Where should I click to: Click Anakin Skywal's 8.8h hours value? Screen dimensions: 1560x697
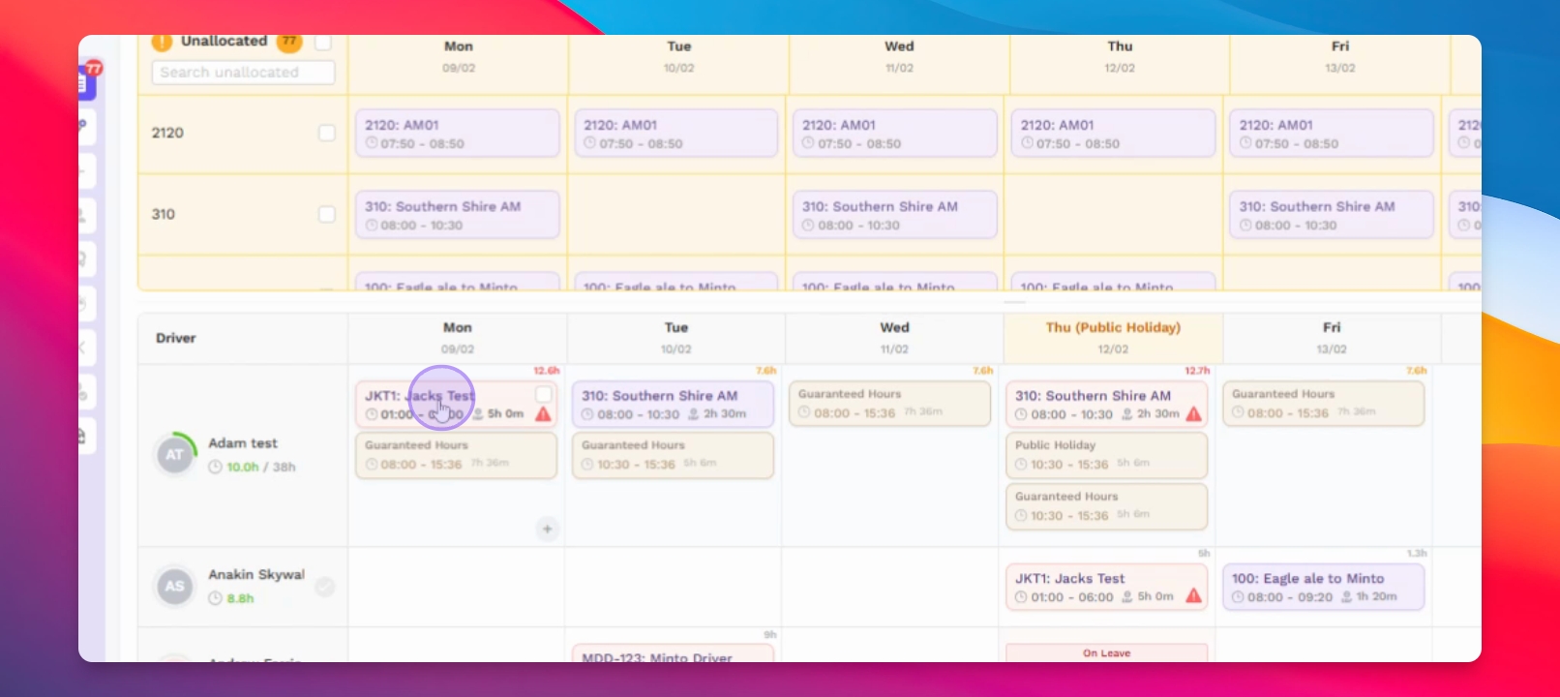point(240,598)
